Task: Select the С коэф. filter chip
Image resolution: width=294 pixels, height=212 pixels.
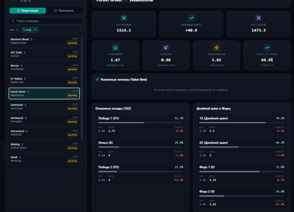Action: 30,30
